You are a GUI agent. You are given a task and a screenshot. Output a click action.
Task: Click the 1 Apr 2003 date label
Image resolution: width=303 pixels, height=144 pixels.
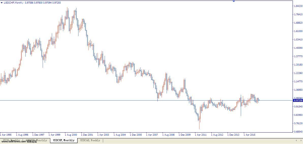tap(103, 135)
